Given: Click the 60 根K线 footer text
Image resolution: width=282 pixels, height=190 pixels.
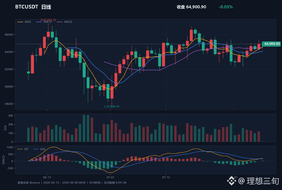Looking at the screenshot, I should click(x=95, y=183).
